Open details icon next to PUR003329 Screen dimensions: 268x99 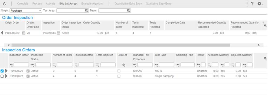coord(24,33)
